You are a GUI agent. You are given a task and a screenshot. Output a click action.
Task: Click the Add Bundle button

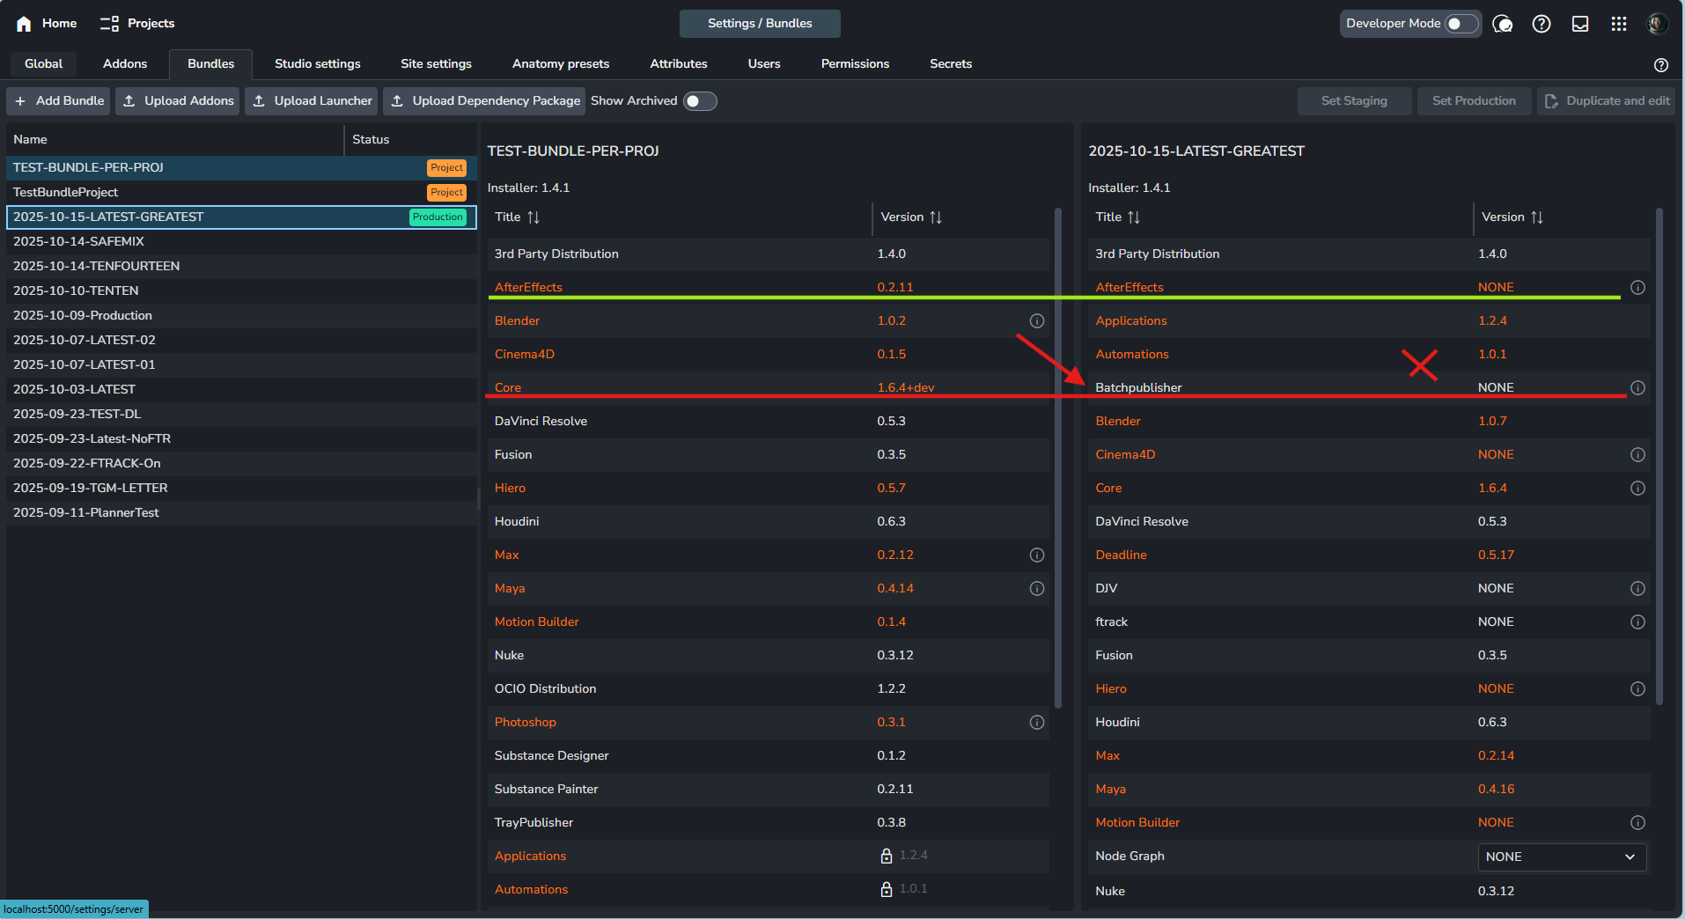59,101
